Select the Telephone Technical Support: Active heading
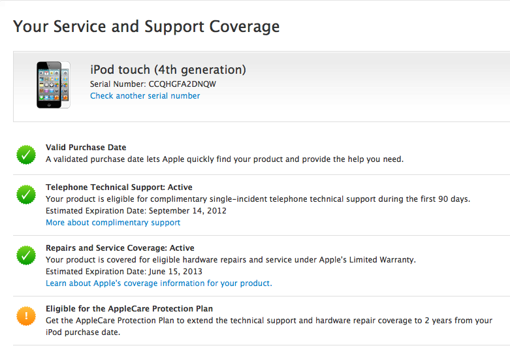510x352 pixels. pos(119,187)
